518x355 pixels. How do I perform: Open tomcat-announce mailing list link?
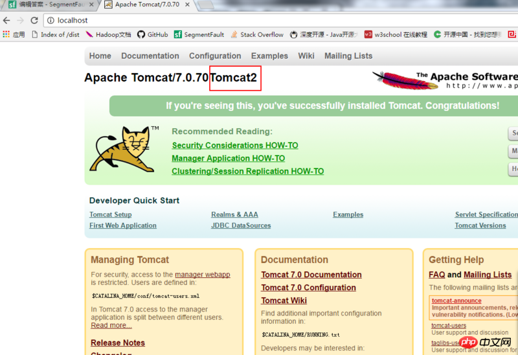(456, 301)
